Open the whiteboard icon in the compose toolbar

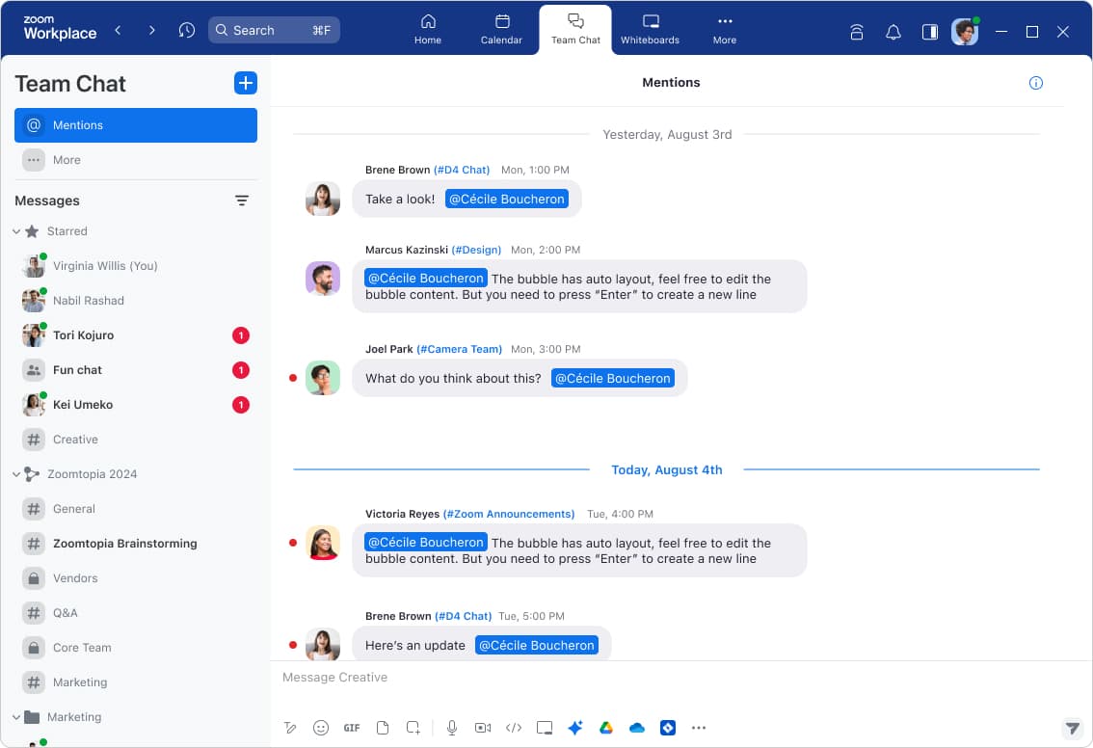pos(545,728)
